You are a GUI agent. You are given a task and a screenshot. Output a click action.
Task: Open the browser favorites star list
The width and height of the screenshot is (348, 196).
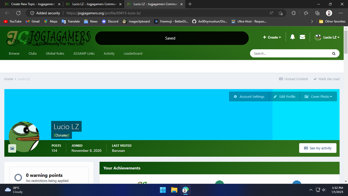[x=306, y=13]
